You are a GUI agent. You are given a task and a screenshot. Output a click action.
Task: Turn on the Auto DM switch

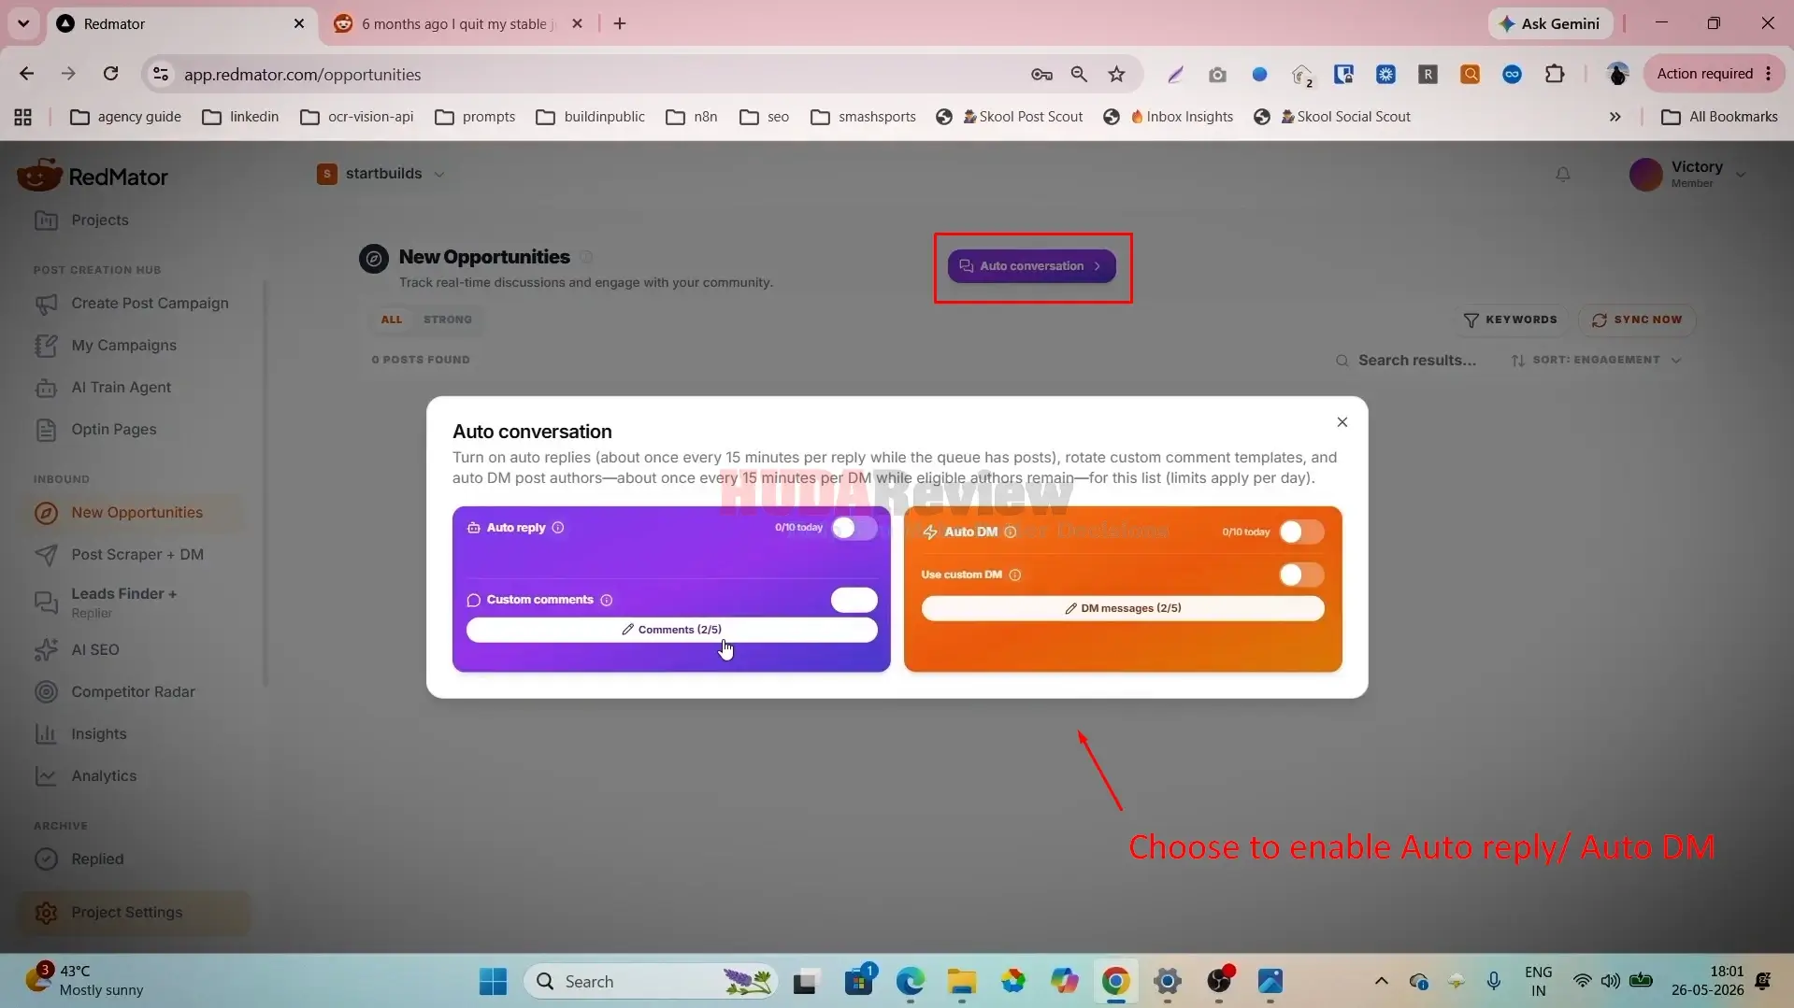(x=1301, y=532)
